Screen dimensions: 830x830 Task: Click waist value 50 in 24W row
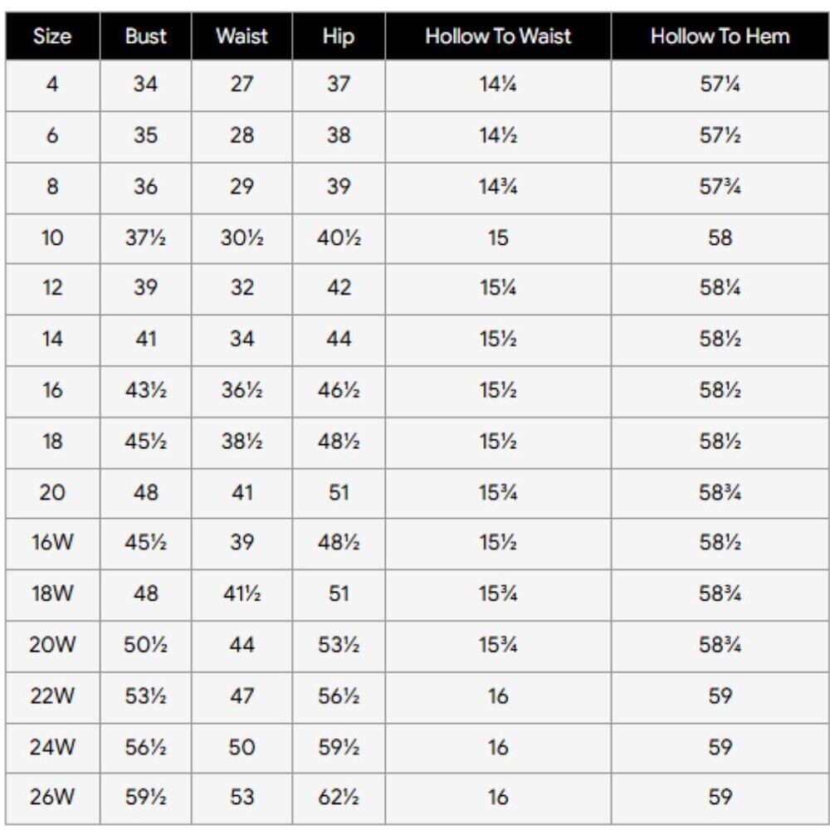[242, 747]
